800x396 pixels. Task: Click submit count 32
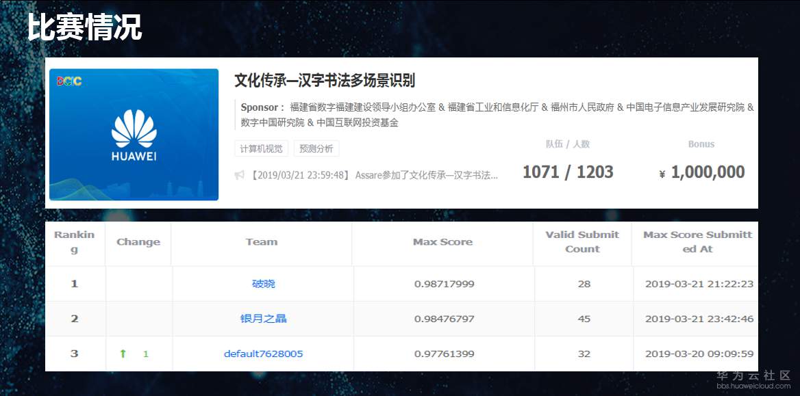coord(584,354)
